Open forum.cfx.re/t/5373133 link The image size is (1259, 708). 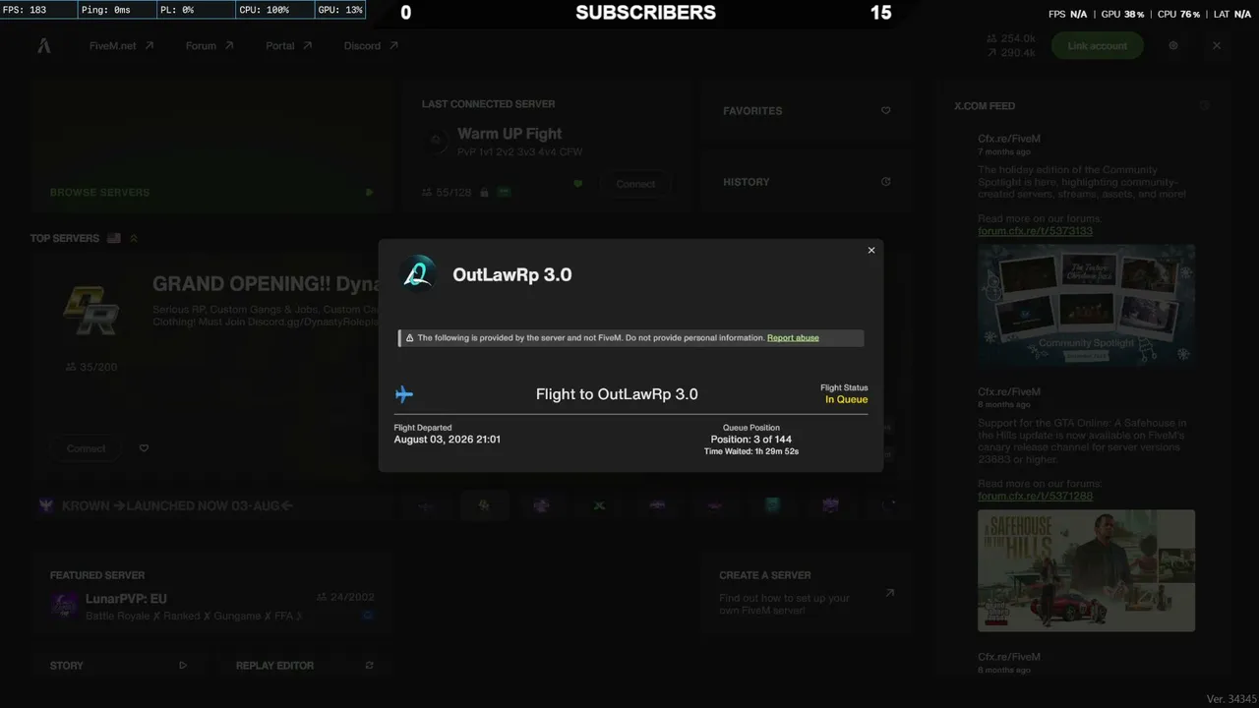[x=1035, y=231]
